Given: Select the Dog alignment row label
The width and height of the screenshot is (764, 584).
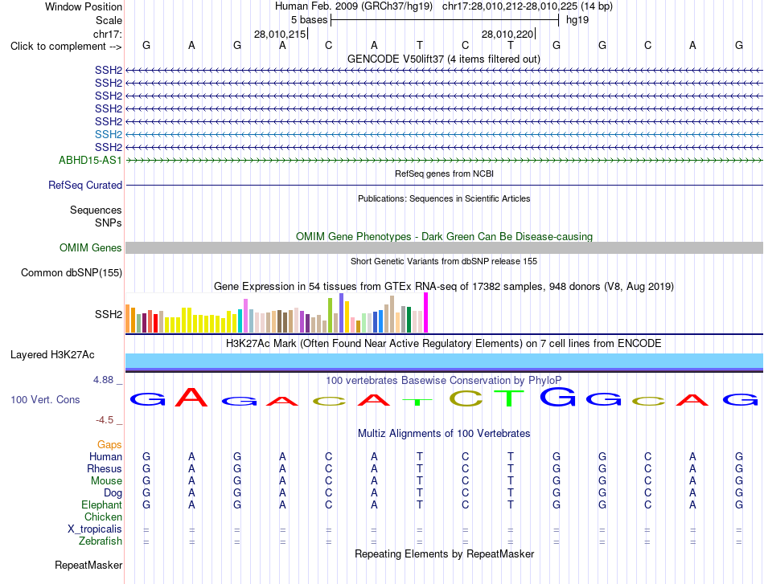Looking at the screenshot, I should coord(113,493).
